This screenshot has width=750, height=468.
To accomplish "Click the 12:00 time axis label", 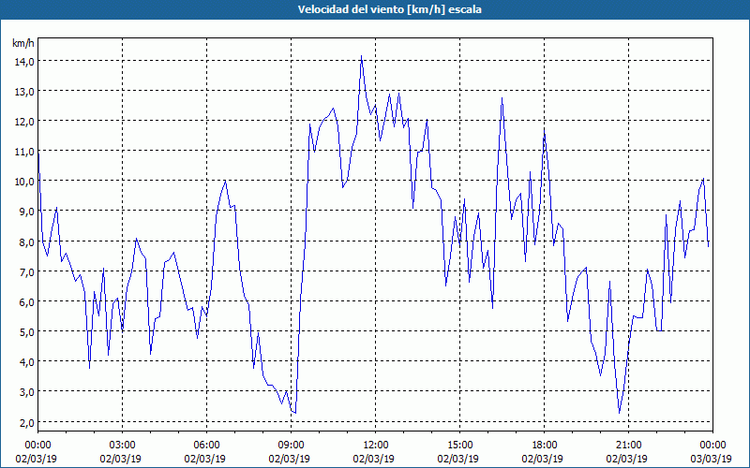I will (376, 446).
